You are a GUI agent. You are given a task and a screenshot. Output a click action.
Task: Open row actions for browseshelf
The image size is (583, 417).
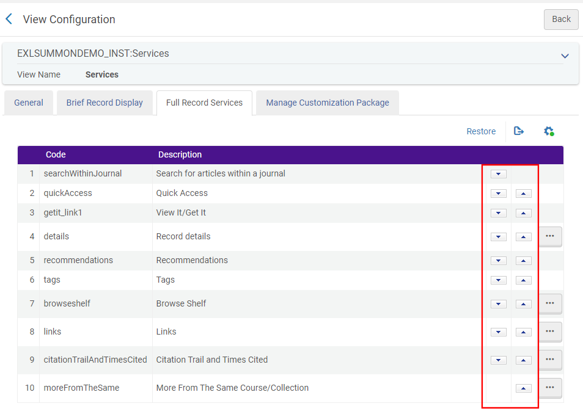tap(550, 304)
